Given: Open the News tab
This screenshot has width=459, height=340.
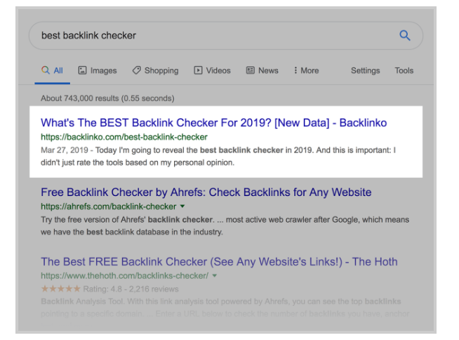Looking at the screenshot, I should pyautogui.click(x=262, y=71).
